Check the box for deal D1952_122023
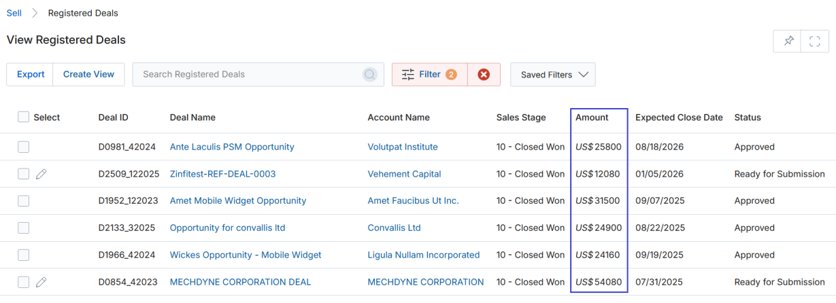Image resolution: width=836 pixels, height=303 pixels. (x=24, y=200)
